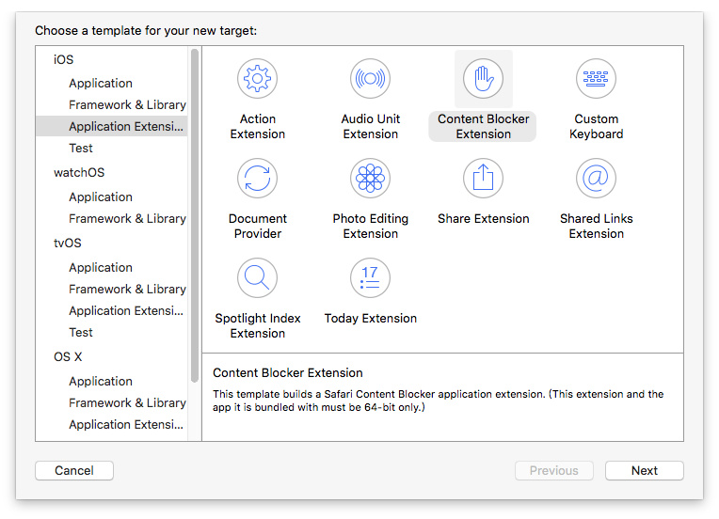The width and height of the screenshot is (719, 519).
Task: Select Application under the iOS section
Action: click(x=101, y=83)
